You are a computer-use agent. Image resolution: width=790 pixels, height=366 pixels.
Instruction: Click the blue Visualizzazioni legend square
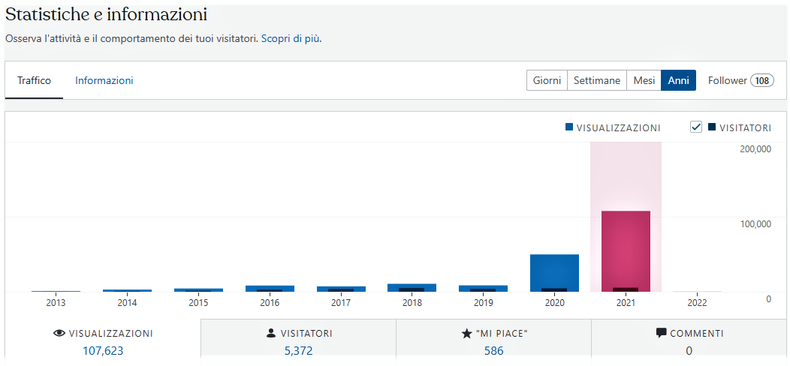tap(569, 127)
